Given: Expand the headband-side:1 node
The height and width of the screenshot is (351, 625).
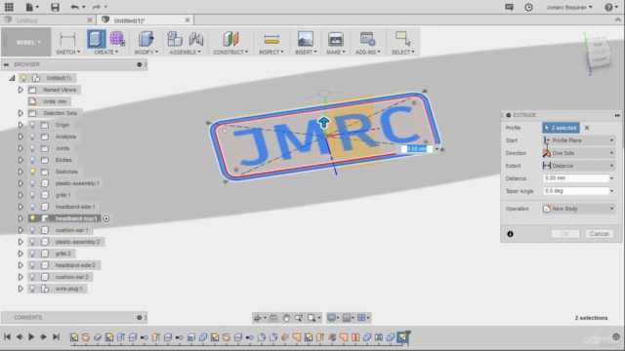Looking at the screenshot, I should (x=21, y=207).
